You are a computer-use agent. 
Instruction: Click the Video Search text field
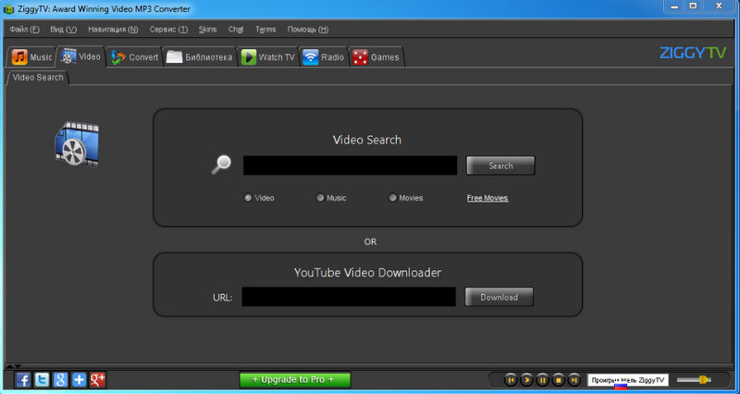(x=351, y=166)
